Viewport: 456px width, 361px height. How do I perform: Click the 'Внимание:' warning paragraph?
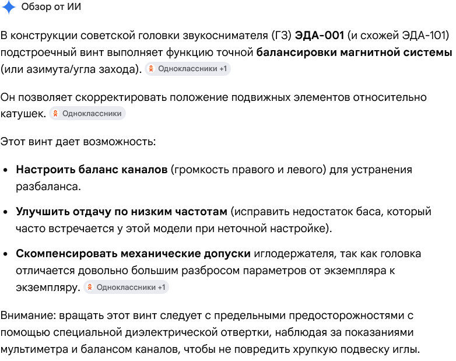[210, 332]
